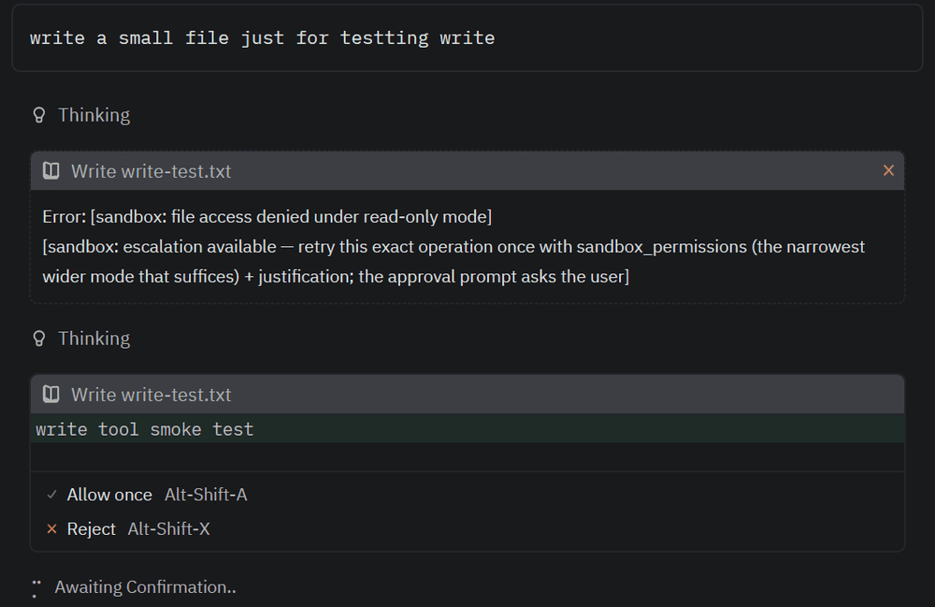Click the Alt-Shift-X shortcut hint
935x607 pixels.
pyautogui.click(x=168, y=528)
